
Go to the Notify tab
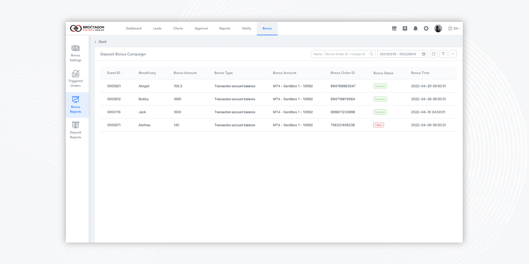pos(247,28)
